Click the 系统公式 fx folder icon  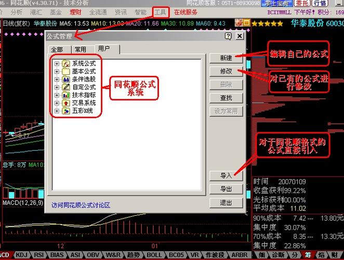pyautogui.click(x=66, y=63)
